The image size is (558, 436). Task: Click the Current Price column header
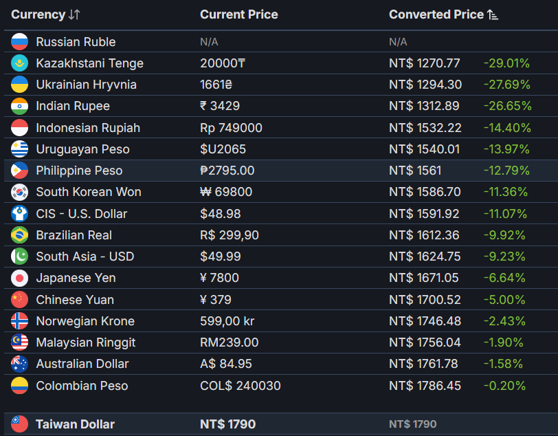tap(238, 14)
